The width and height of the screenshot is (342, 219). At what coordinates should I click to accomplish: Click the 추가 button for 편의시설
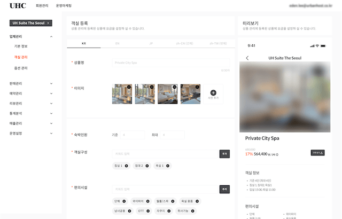224,189
